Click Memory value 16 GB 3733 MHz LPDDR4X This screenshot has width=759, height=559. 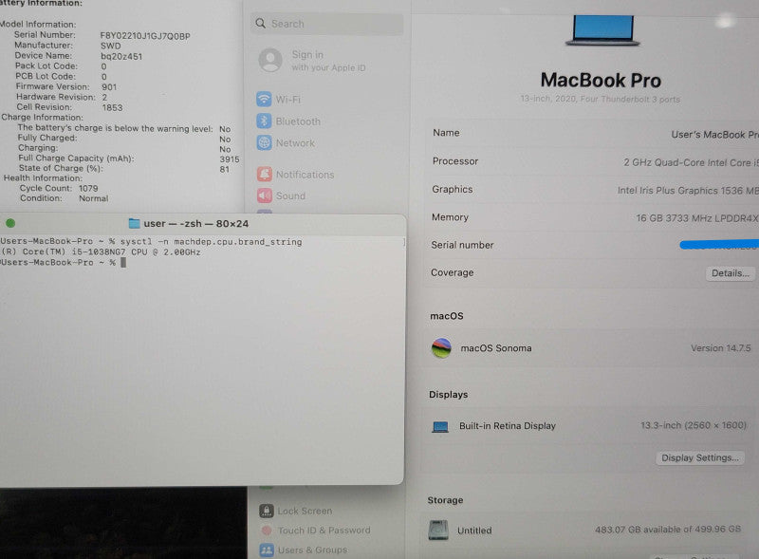click(x=697, y=218)
